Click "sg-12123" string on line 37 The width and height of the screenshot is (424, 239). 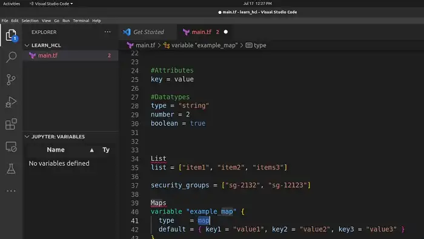click(x=288, y=186)
